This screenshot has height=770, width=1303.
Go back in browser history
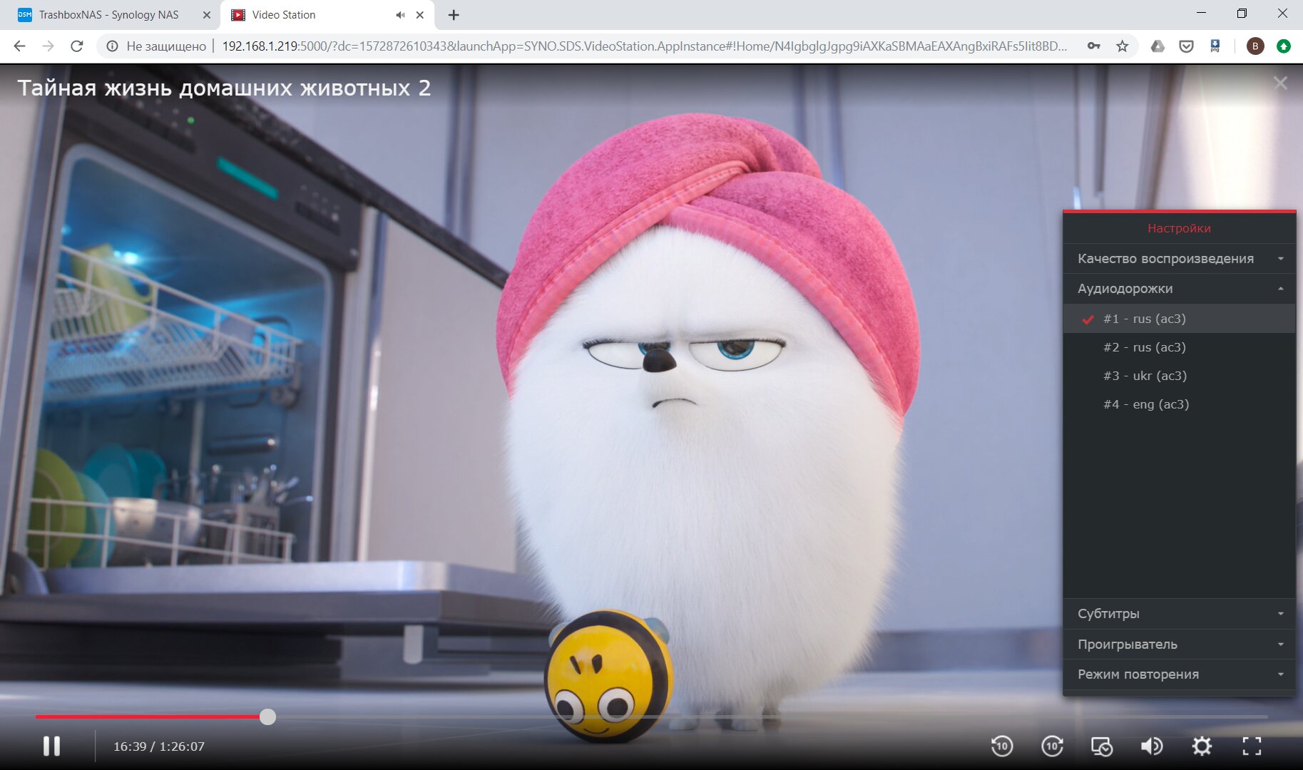[x=19, y=46]
